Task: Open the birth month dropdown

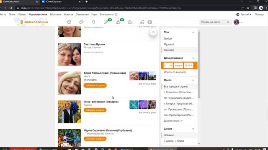Action: coord(178,65)
